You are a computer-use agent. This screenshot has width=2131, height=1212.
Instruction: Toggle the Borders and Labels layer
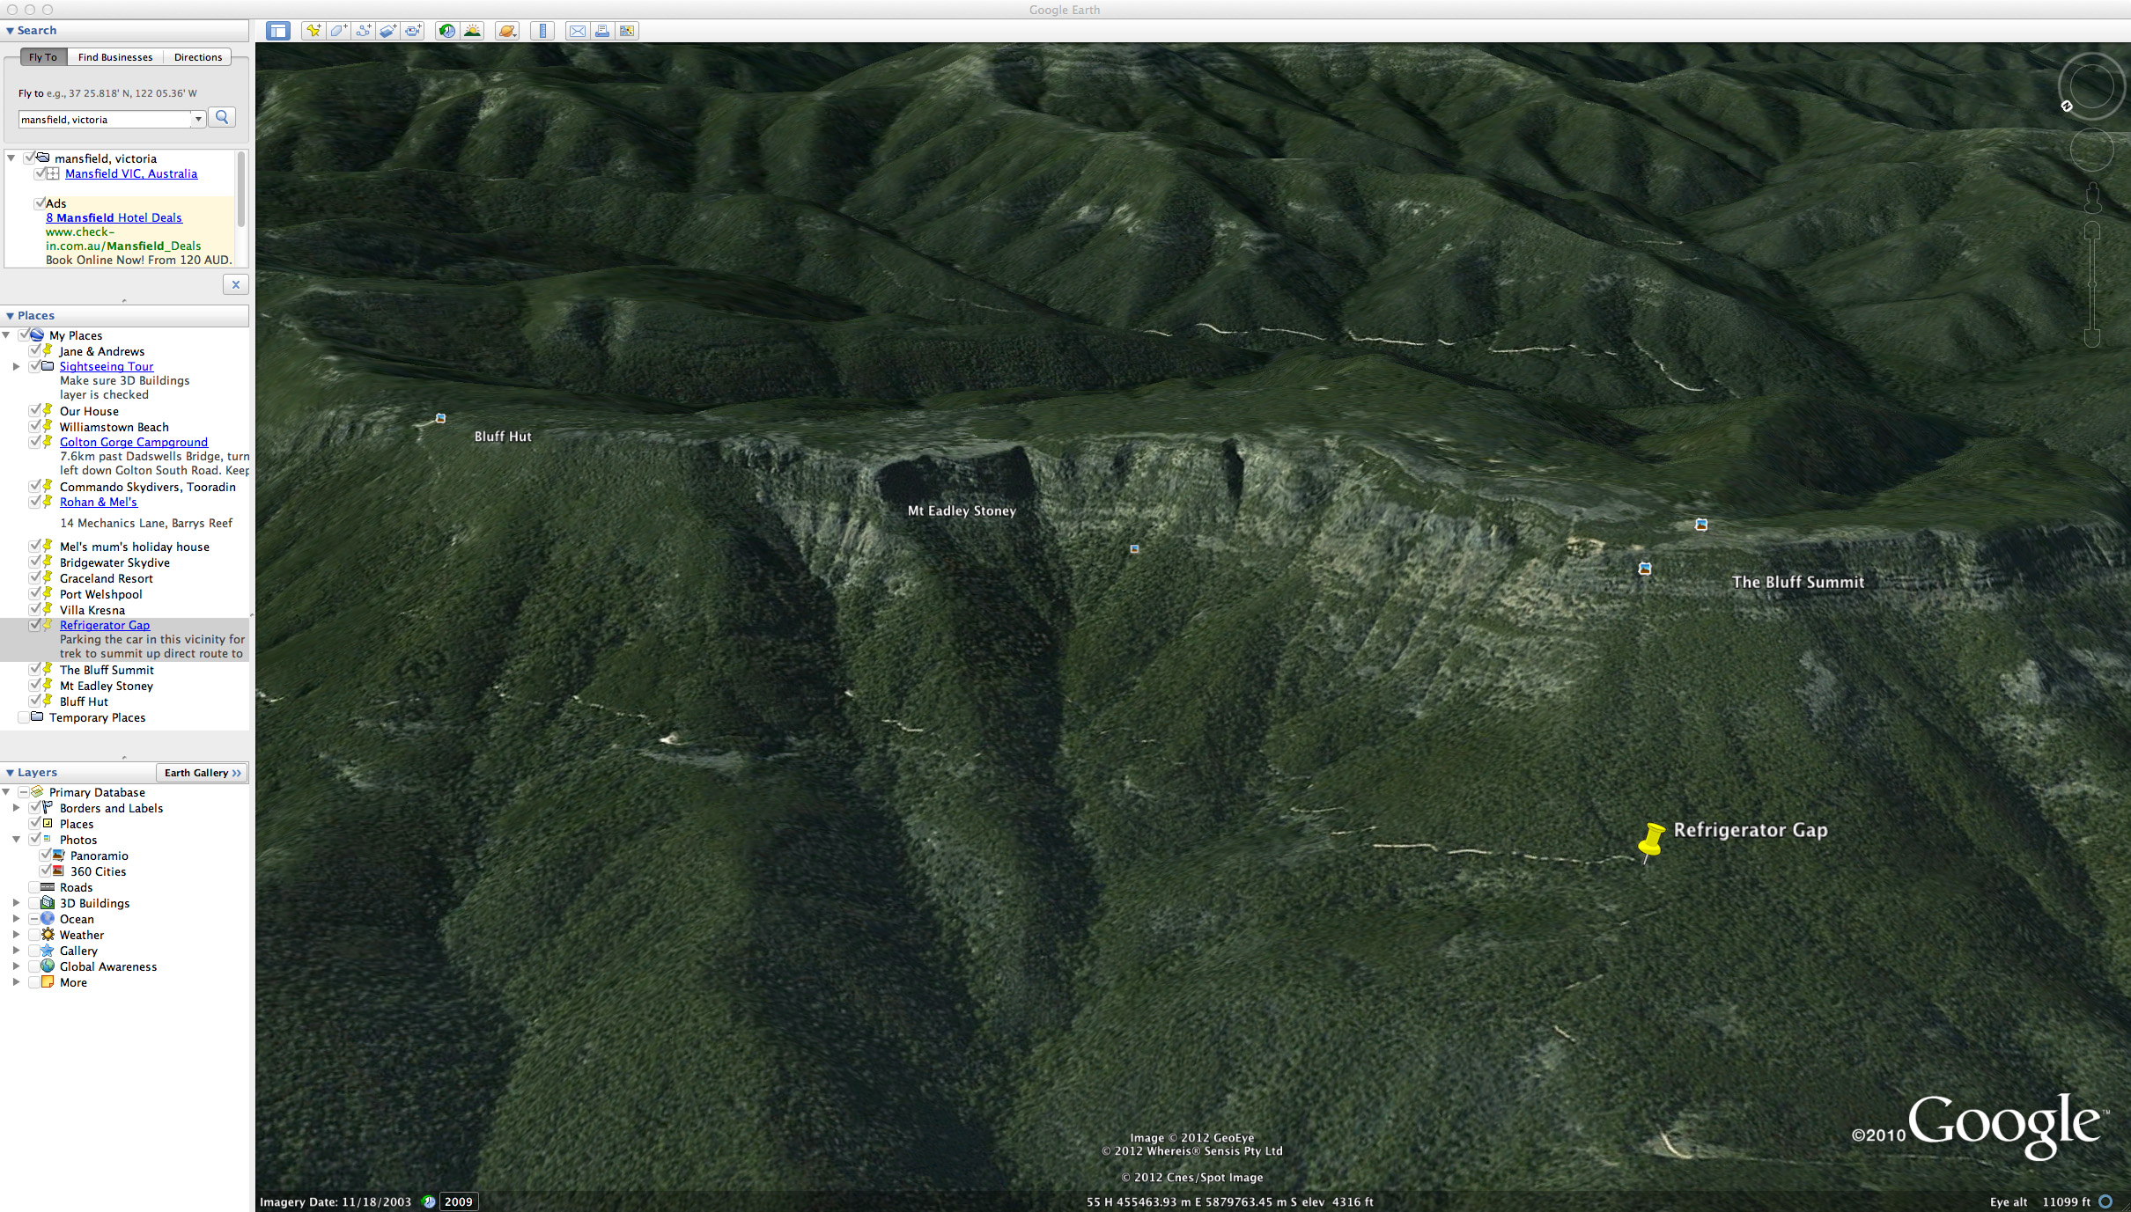[x=34, y=807]
